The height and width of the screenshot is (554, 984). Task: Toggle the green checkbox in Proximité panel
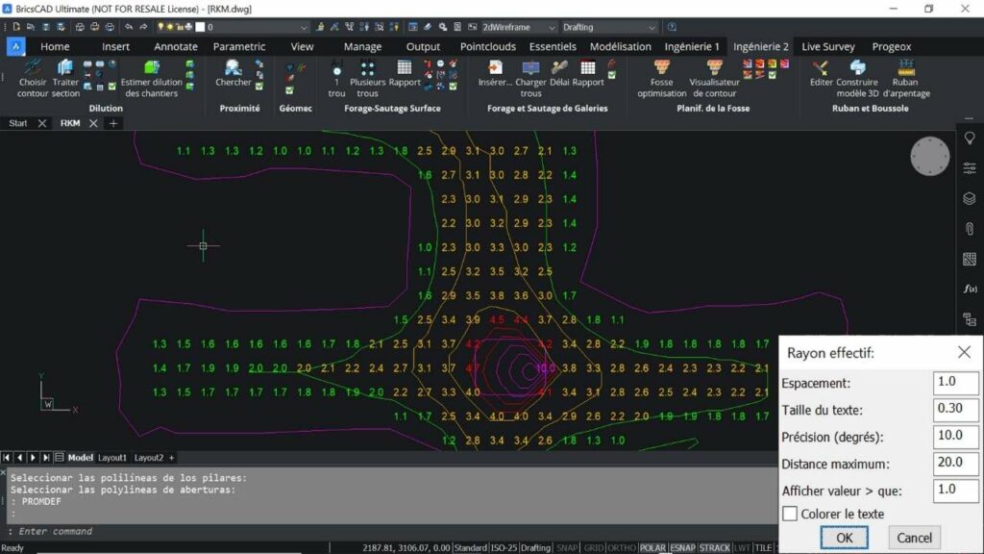259,87
